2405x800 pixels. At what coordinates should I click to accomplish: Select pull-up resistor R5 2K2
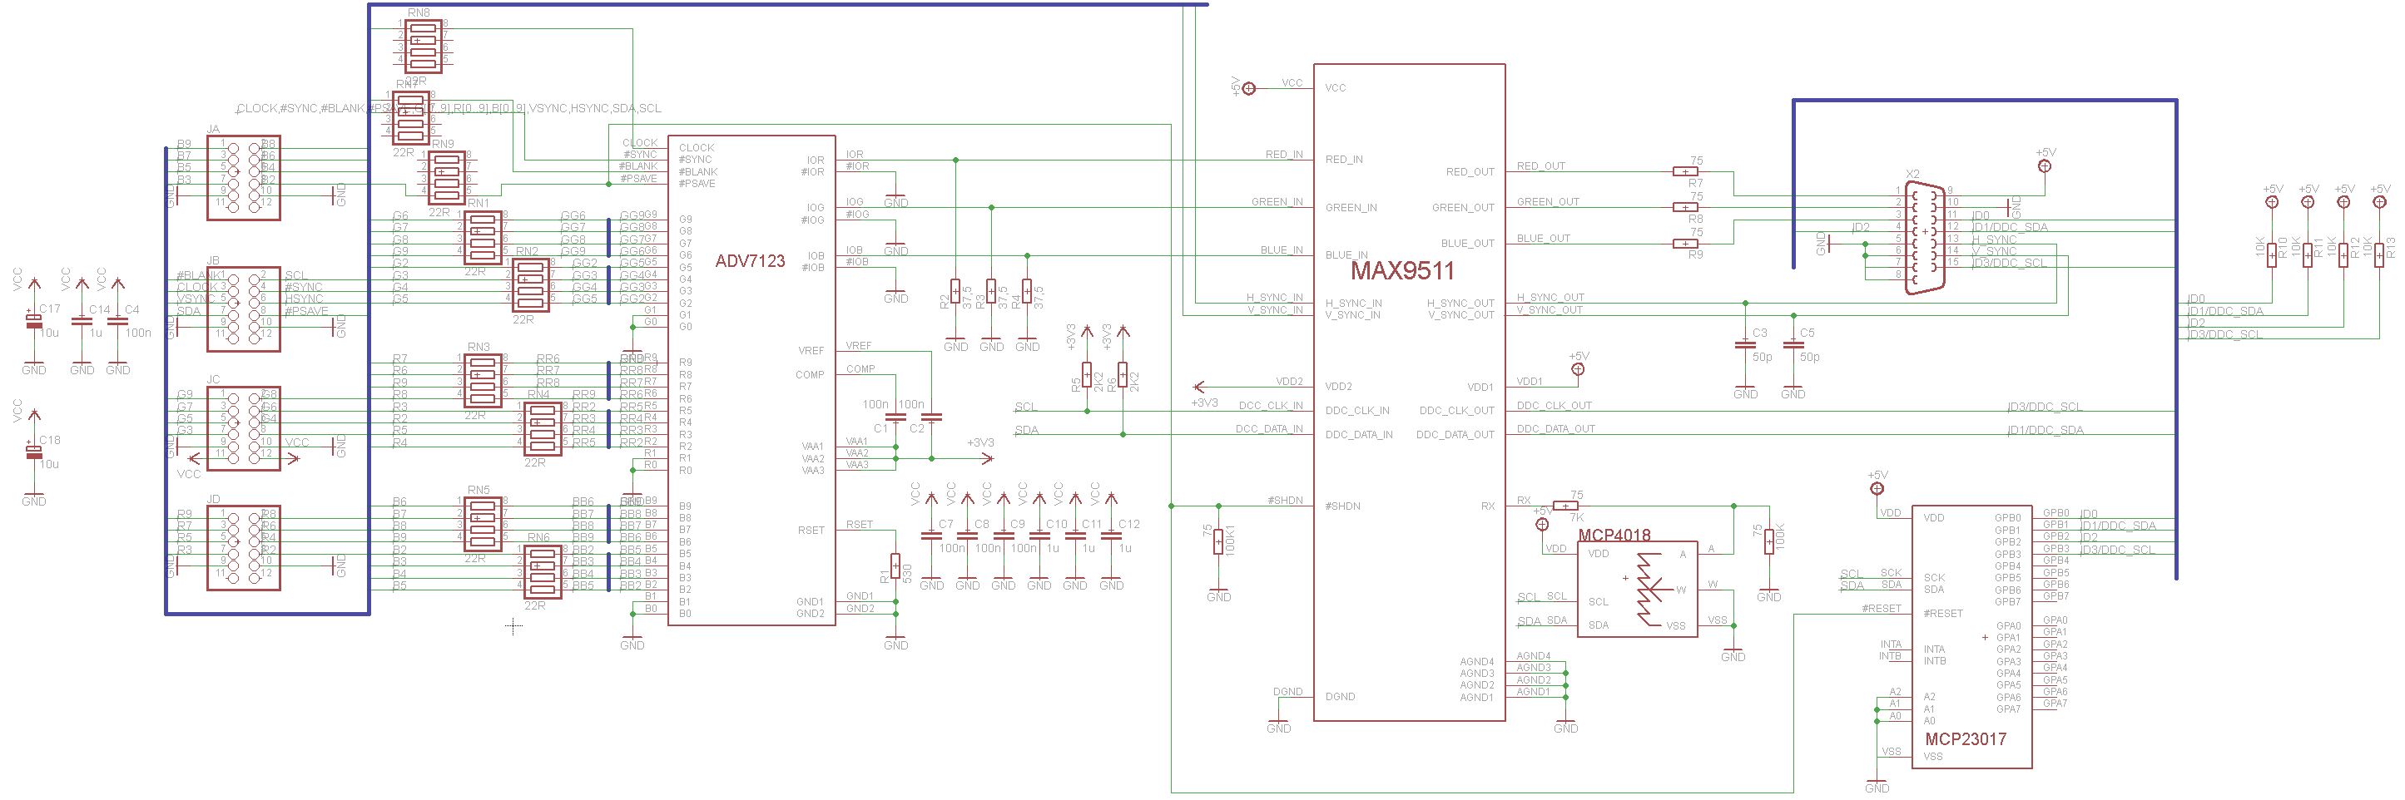point(1086,375)
